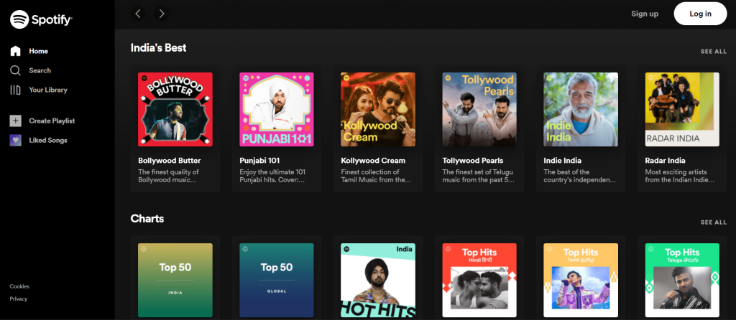This screenshot has width=736, height=320.
Task: Open the Punjabi 101 playlist cover
Action: pos(277,109)
